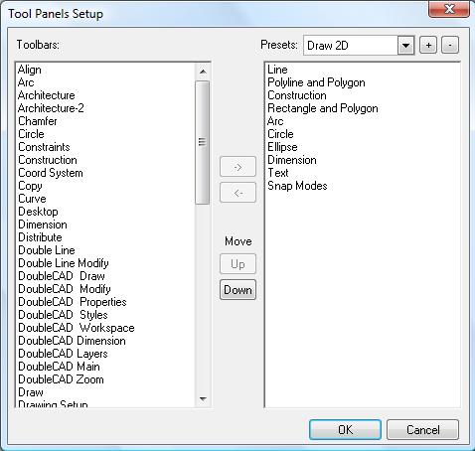This screenshot has width=475, height=451.
Task: Open the Presets dropdown arrow
Action: coord(406,46)
